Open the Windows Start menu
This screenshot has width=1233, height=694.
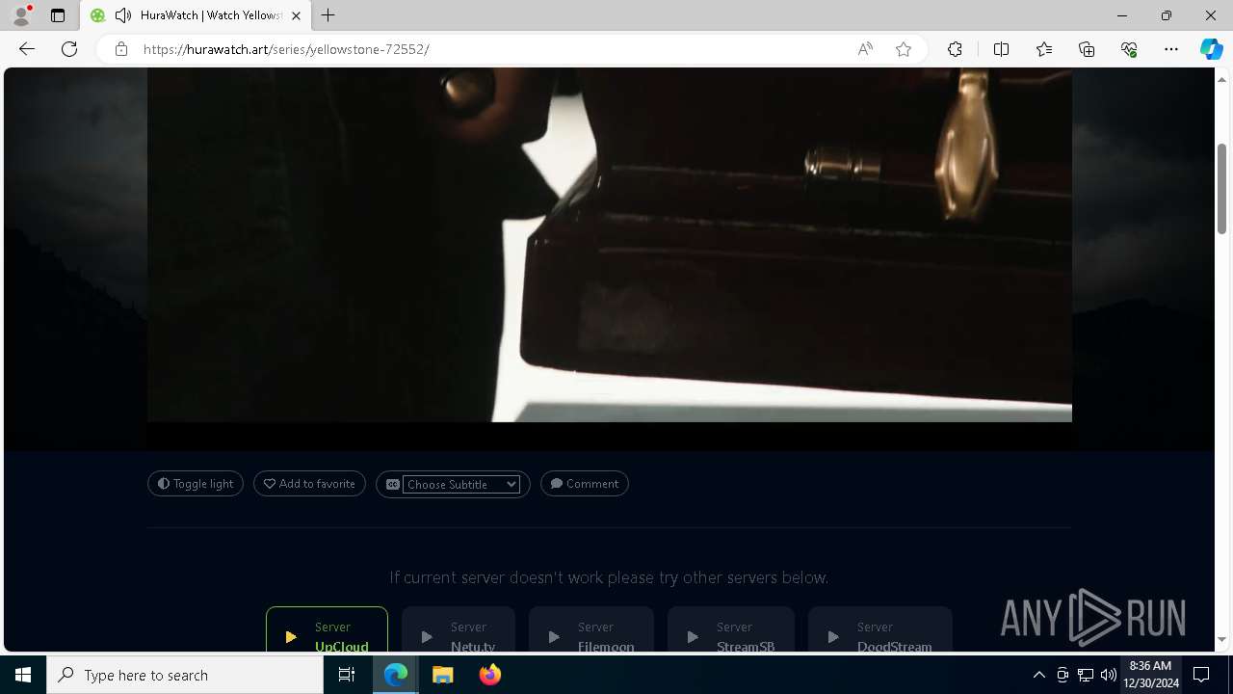click(x=23, y=675)
